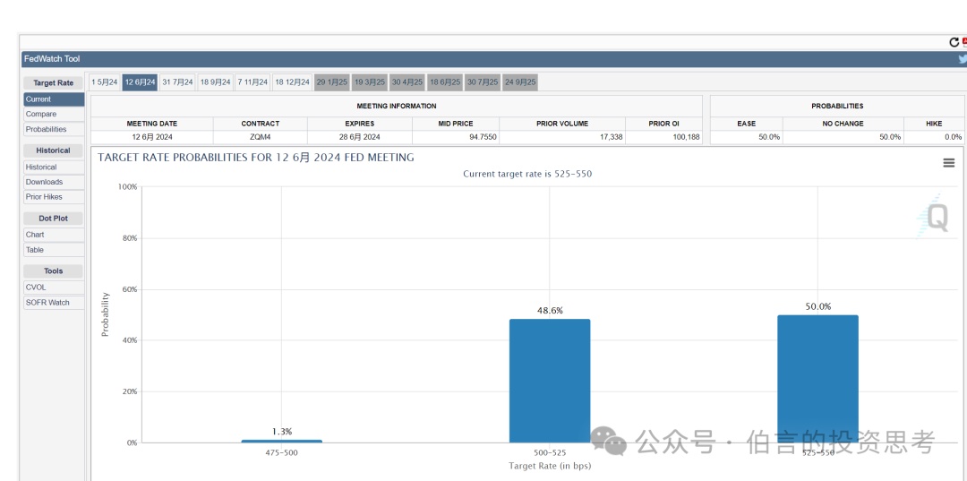
Task: Open Probabilities in the sidebar
Action: coord(46,129)
